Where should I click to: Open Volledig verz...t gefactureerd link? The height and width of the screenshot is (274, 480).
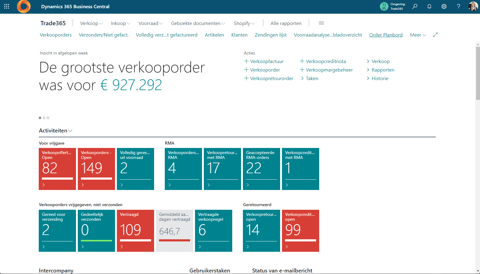167,35
